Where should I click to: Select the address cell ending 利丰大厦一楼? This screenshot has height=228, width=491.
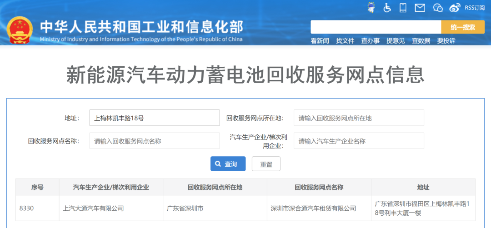point(423,208)
